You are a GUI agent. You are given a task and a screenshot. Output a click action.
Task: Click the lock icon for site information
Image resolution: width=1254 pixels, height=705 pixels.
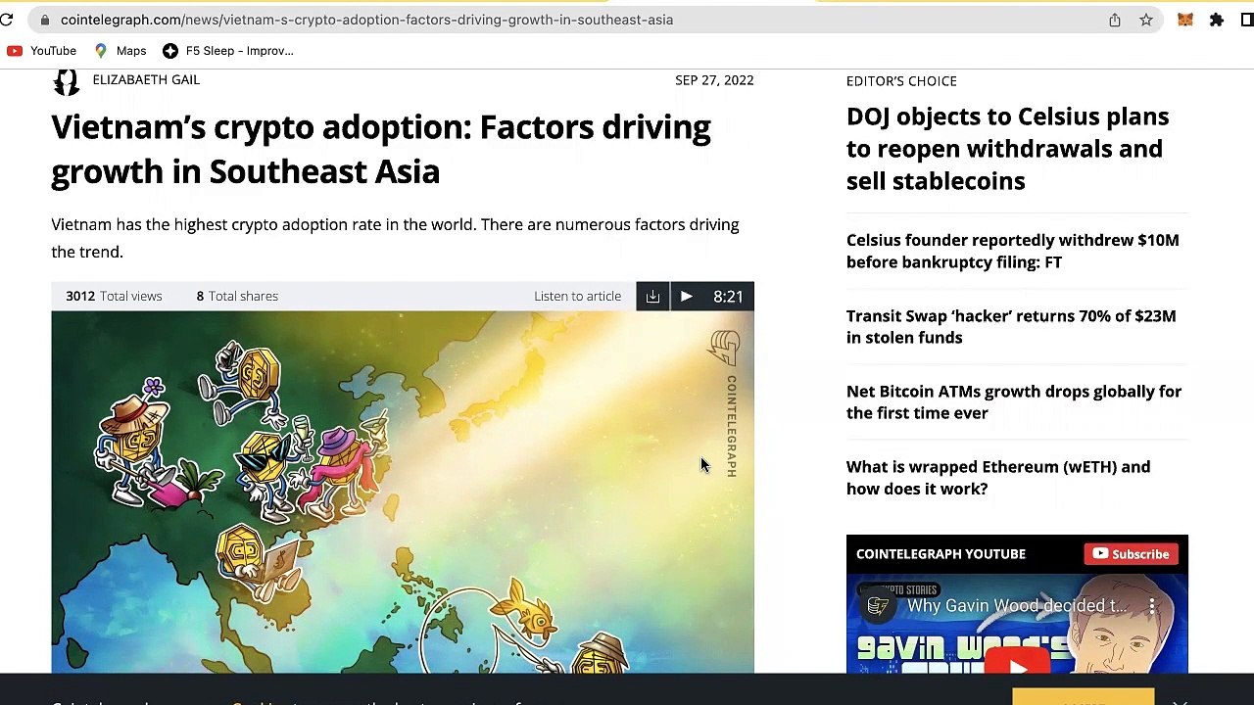[x=45, y=20]
